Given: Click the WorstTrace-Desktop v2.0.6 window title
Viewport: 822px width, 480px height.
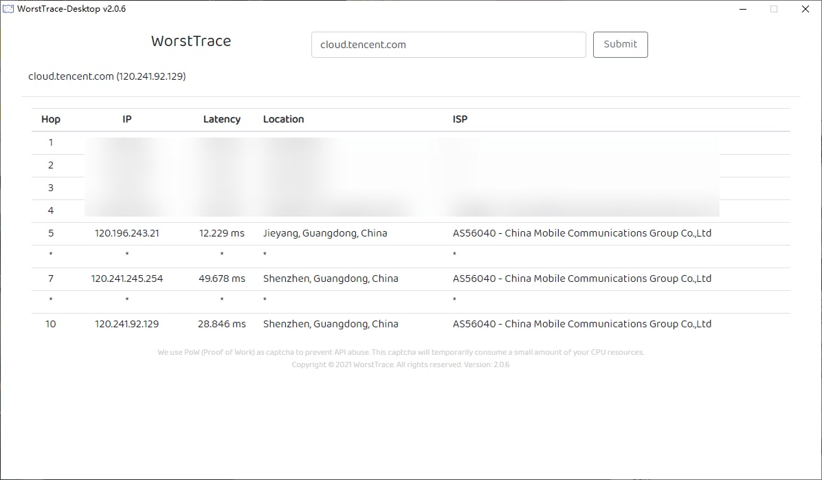Looking at the screenshot, I should [x=71, y=9].
